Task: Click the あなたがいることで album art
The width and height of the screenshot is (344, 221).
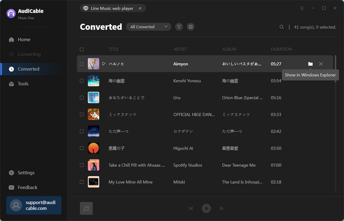Action: [x=93, y=98]
